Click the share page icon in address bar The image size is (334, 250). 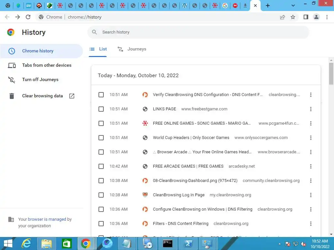pos(282,17)
